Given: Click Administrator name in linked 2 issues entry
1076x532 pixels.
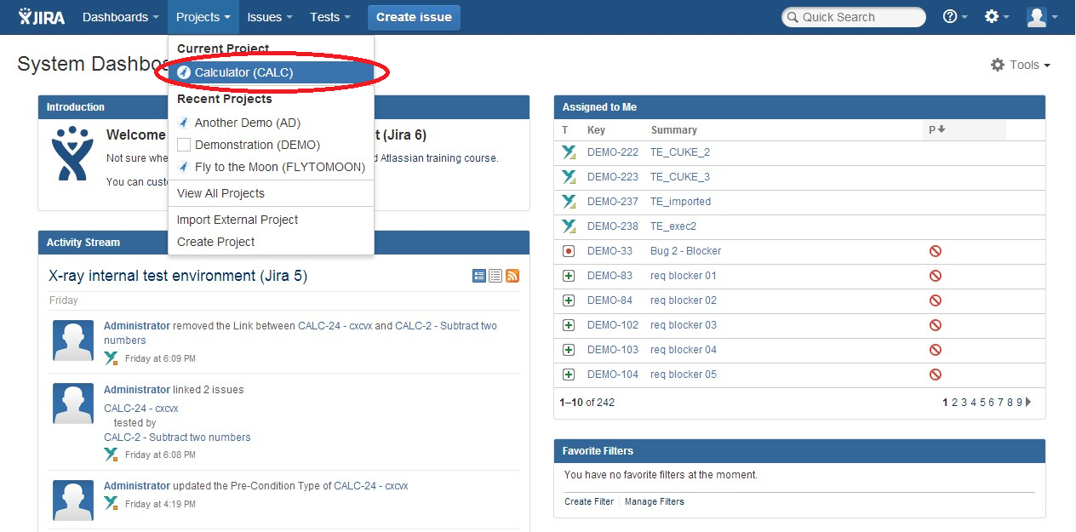Looking at the screenshot, I should [137, 390].
